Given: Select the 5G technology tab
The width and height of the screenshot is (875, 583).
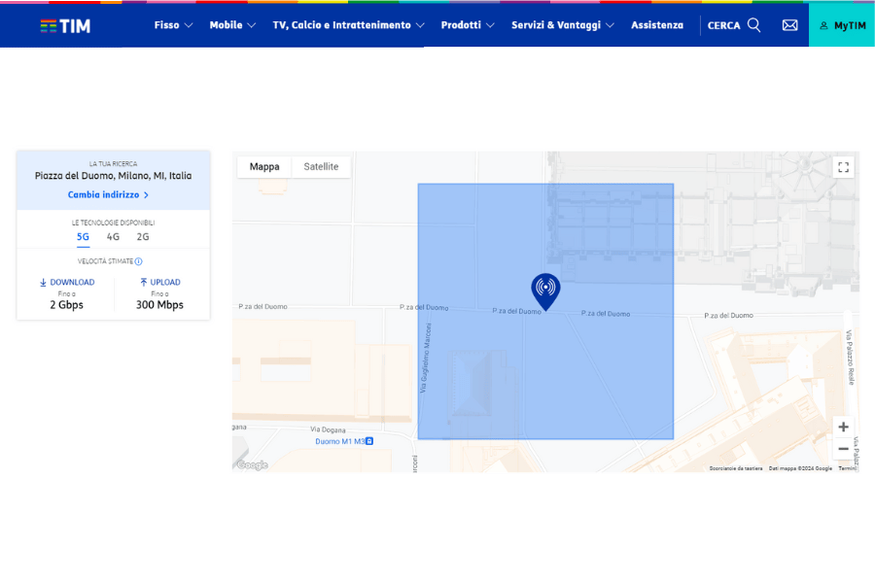Looking at the screenshot, I should pyautogui.click(x=83, y=236).
